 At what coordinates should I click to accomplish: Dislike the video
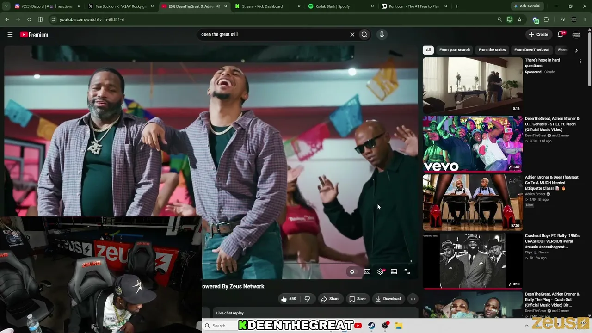[x=307, y=299]
